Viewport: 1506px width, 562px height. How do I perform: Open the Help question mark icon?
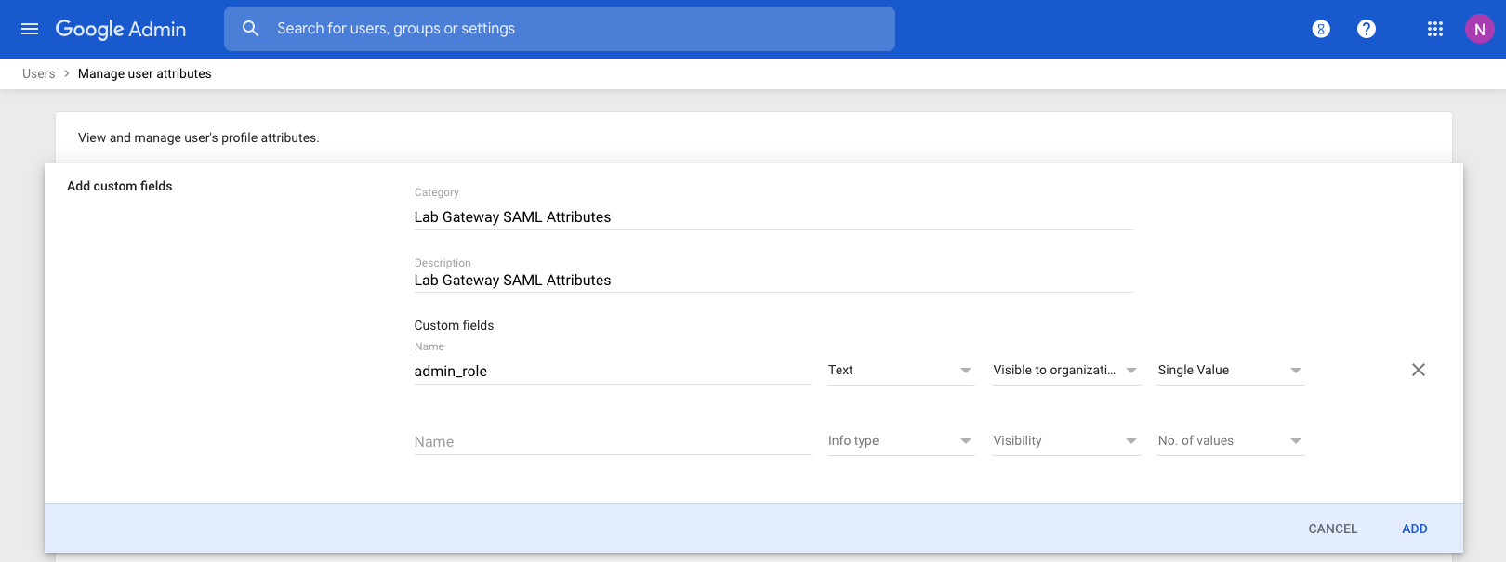point(1366,29)
